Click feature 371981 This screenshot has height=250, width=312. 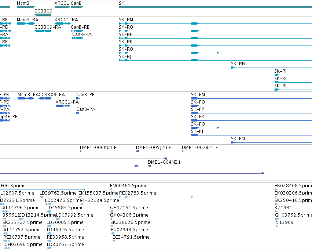point(276,211)
